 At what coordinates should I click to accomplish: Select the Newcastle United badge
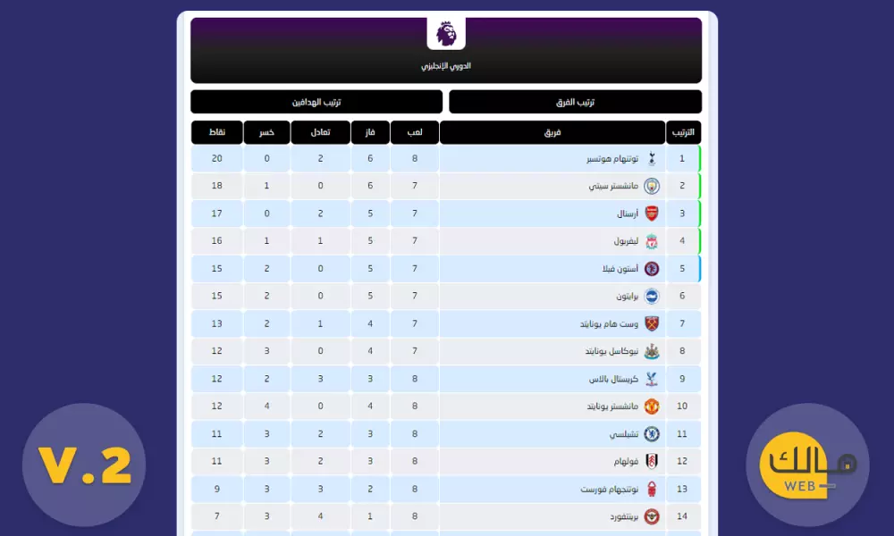pos(651,351)
